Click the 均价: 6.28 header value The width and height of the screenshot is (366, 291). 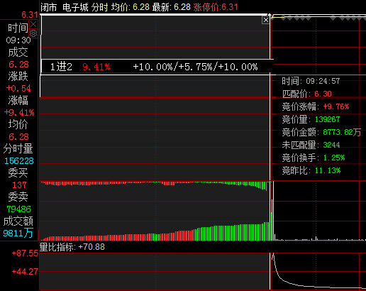click(x=131, y=7)
